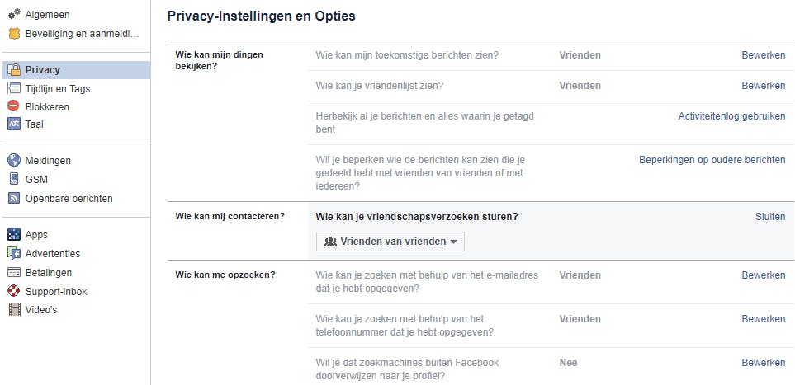Click the Beveiliging shield badge icon
This screenshot has width=795, height=385.
coord(13,34)
